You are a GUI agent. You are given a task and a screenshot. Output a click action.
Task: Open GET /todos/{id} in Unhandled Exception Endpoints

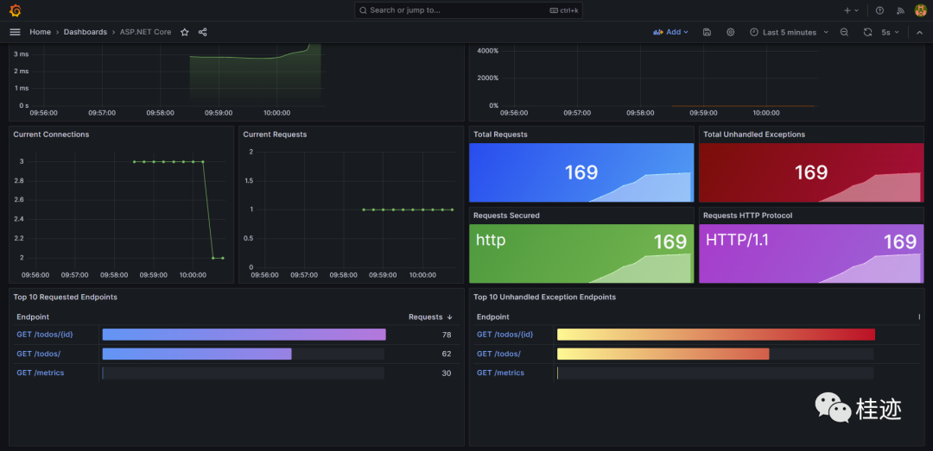(x=505, y=335)
